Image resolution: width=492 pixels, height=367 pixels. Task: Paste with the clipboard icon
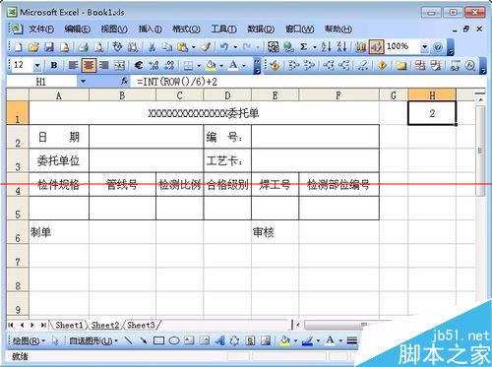point(182,47)
